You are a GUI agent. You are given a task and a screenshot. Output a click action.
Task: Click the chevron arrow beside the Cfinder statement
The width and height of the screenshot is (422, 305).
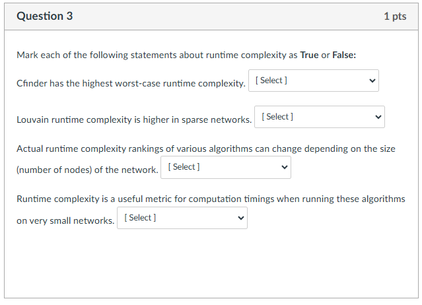pos(372,81)
